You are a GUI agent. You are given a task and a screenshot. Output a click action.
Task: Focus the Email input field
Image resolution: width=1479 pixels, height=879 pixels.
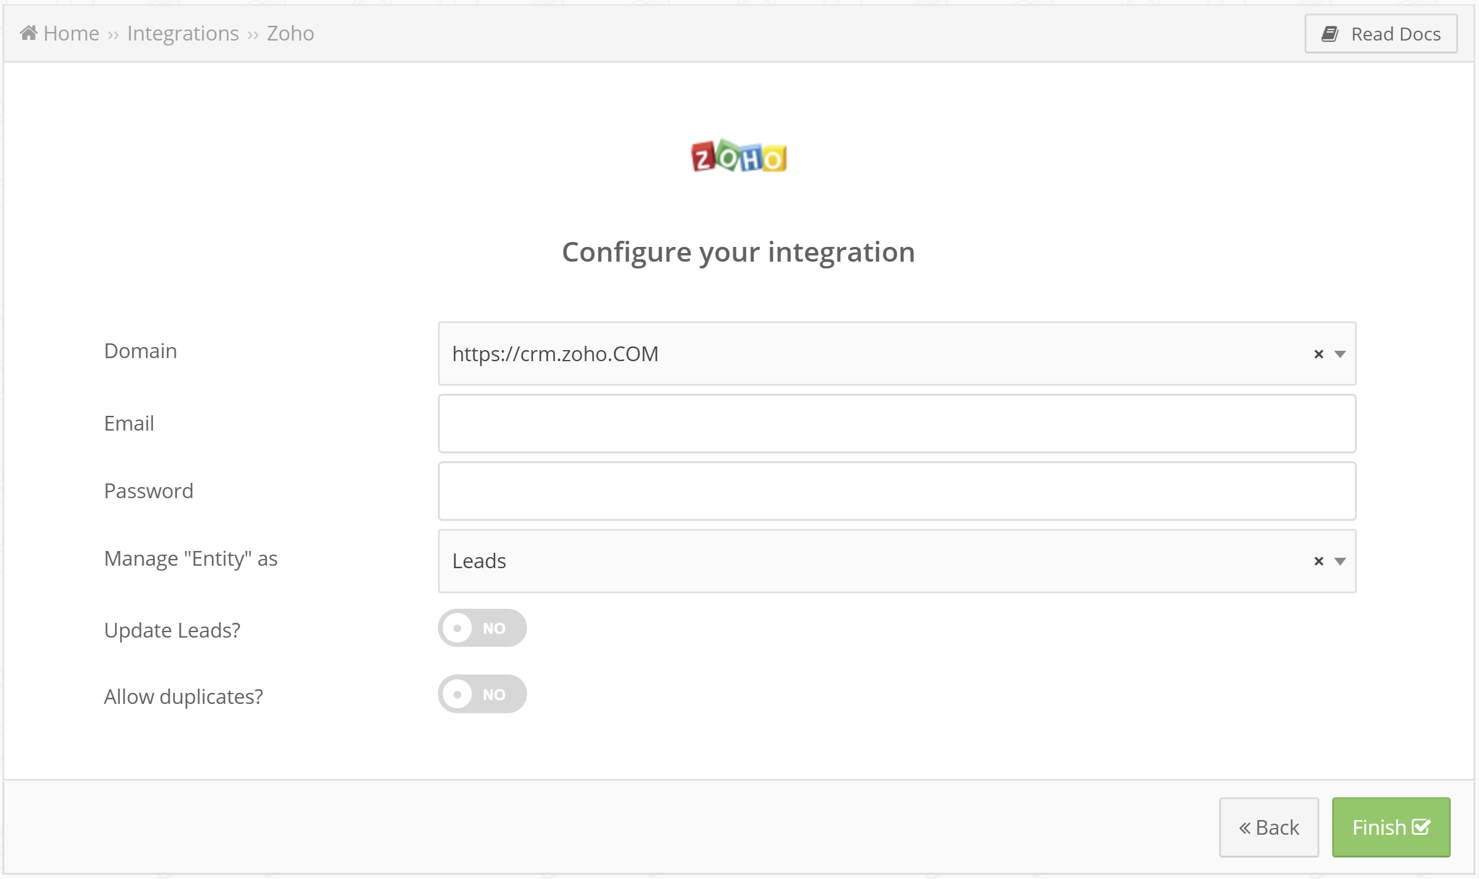pyautogui.click(x=897, y=424)
